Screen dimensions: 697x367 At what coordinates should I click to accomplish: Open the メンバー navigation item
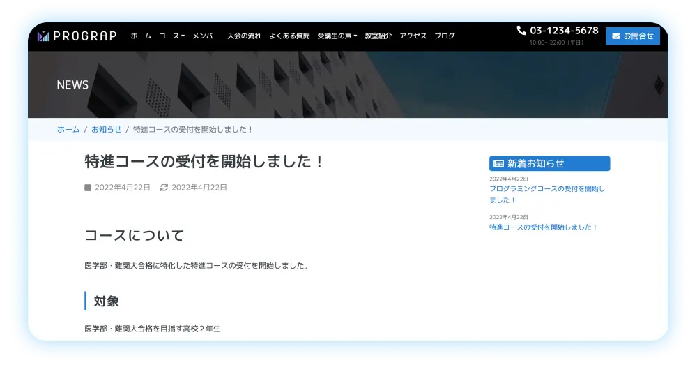point(206,36)
